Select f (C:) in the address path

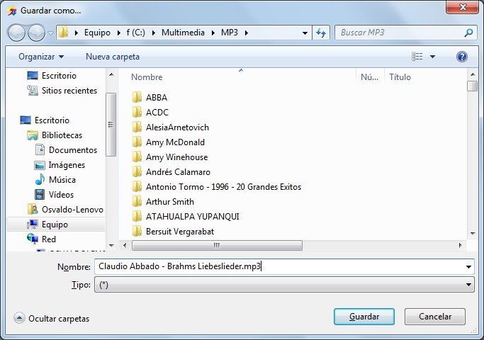[x=135, y=33]
